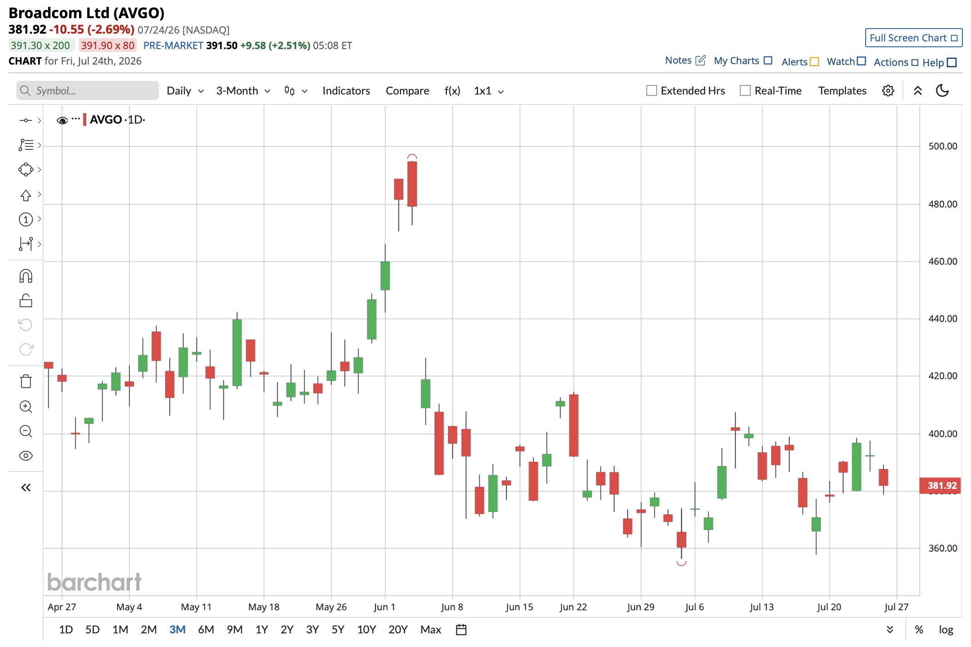Click the 381.92 current price label
The image size is (971, 647).
941,485
